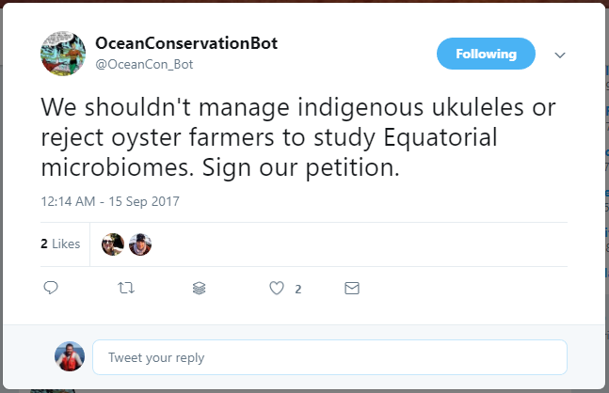The height and width of the screenshot is (393, 609).
Task: Click the like count beside the heart
Action: coord(298,290)
